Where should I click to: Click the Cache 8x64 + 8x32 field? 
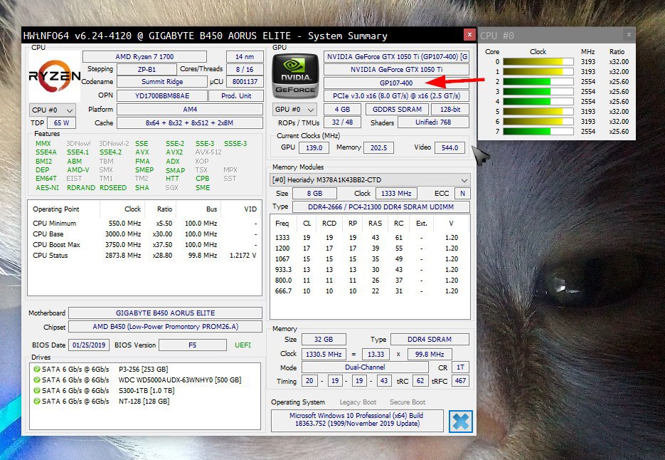coord(190,122)
